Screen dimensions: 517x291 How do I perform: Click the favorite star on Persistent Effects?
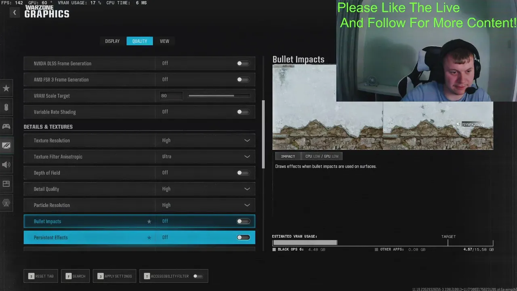[149, 238]
